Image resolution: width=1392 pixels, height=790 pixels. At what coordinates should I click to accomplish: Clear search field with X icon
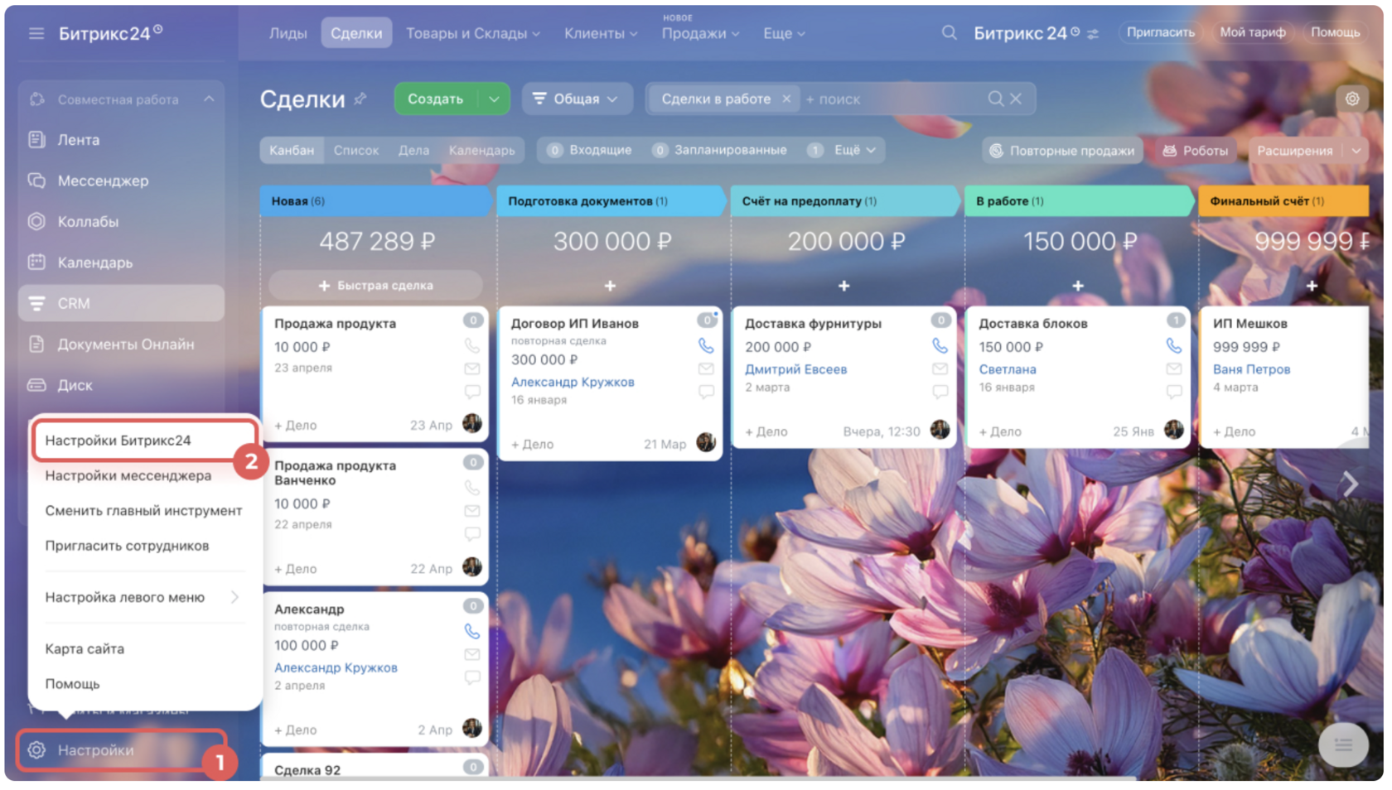coord(1016,99)
